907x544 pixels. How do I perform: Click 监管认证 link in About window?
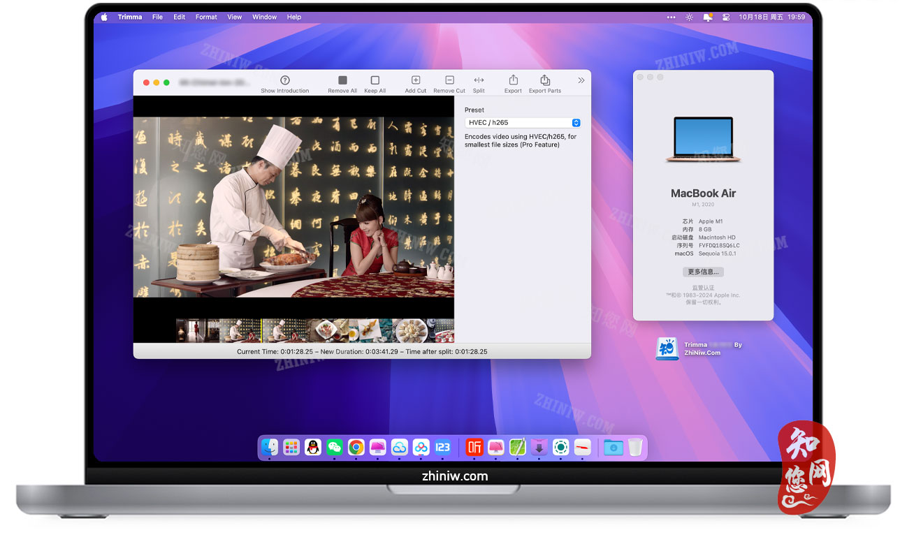(x=703, y=288)
